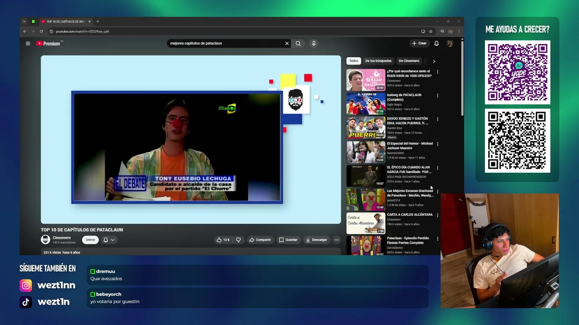Viewport: 579px width, 325px height.
Task: Open the tab search dropdown arrow
Action: click(x=24, y=21)
